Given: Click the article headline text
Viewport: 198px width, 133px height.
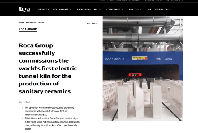Looking at the screenshot, I should pos(48,69).
